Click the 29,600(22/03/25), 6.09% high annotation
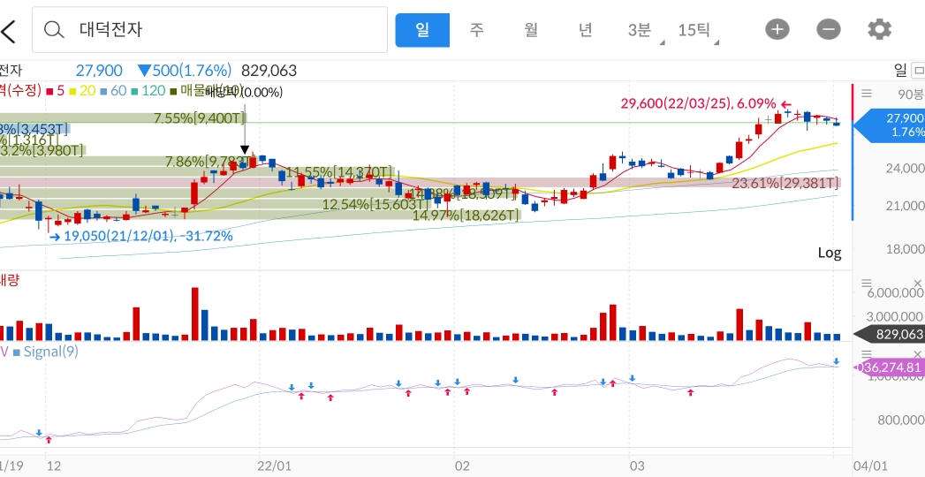This screenshot has height=477, width=925. tap(698, 103)
